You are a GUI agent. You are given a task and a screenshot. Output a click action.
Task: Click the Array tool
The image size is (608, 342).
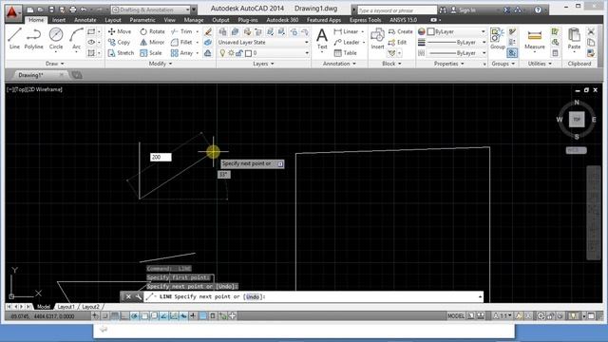click(181, 53)
